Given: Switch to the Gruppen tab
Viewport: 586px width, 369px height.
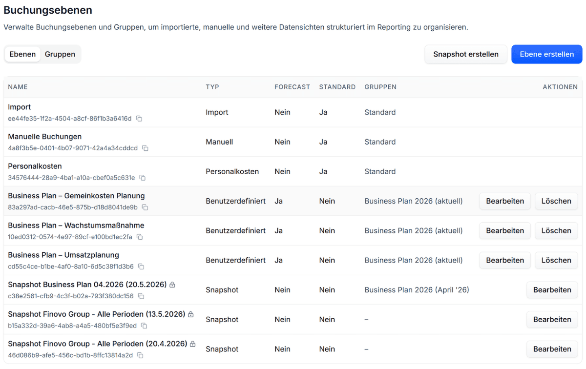Looking at the screenshot, I should point(60,54).
